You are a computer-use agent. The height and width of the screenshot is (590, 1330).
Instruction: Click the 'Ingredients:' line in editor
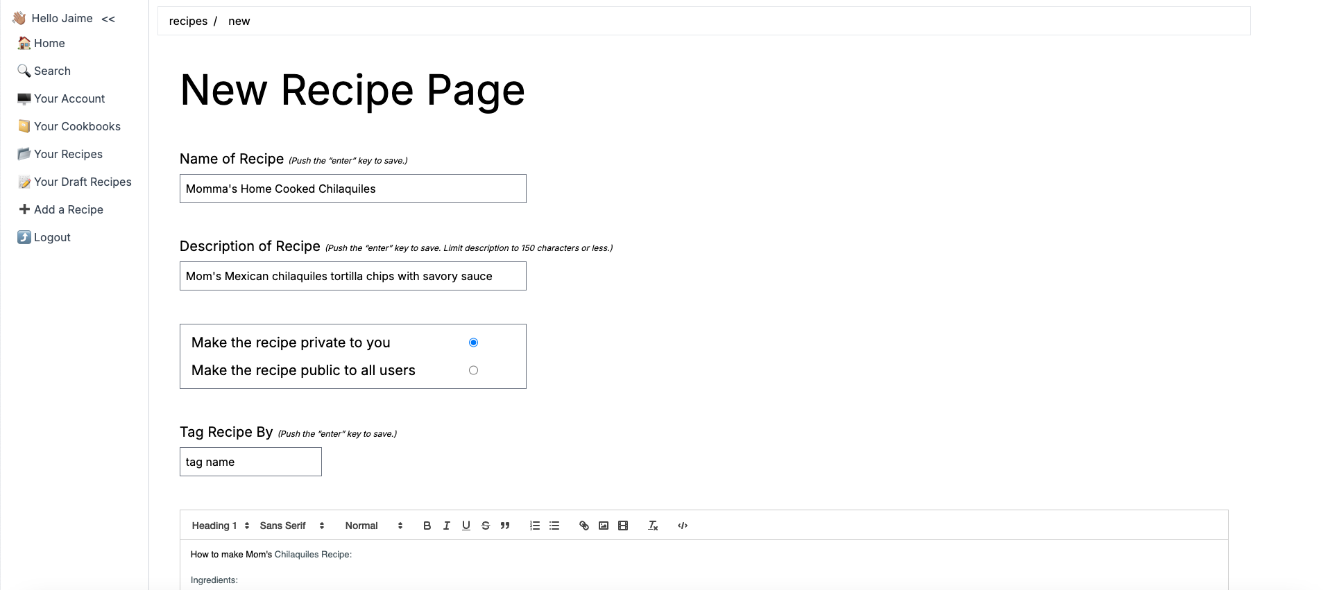(x=214, y=580)
